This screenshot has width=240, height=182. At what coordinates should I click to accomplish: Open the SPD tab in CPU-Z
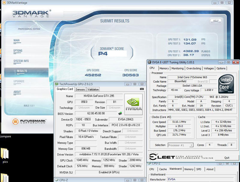pos(199,169)
